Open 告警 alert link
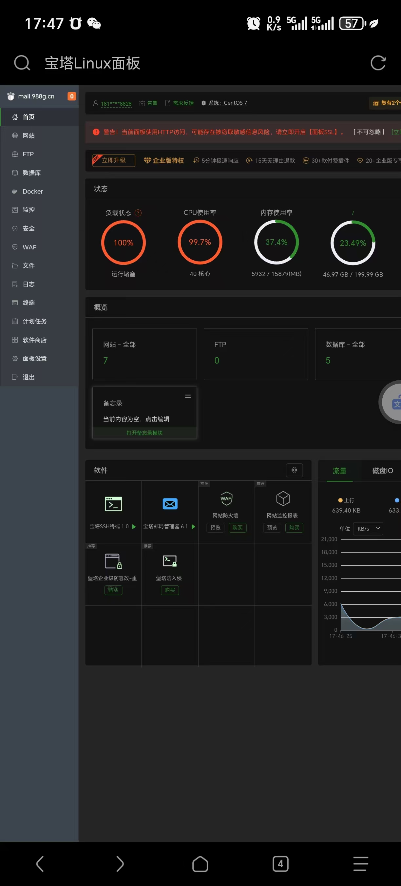 click(148, 103)
